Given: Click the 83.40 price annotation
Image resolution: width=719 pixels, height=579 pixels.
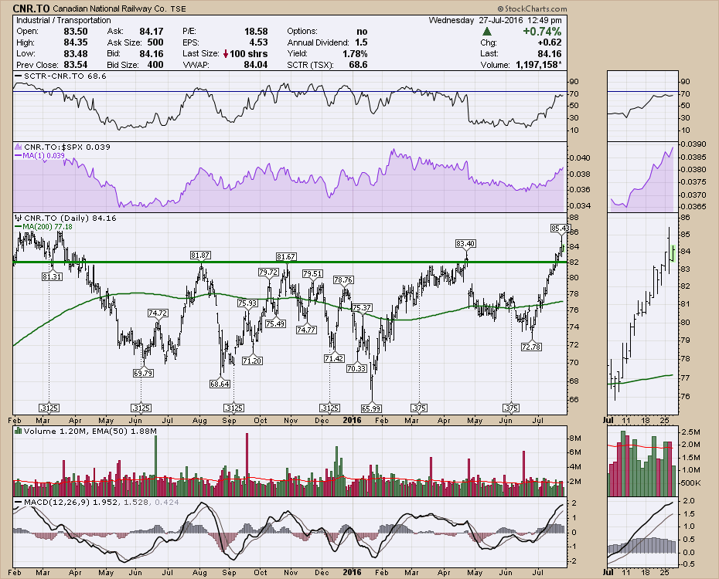Looking at the screenshot, I should pyautogui.click(x=465, y=243).
